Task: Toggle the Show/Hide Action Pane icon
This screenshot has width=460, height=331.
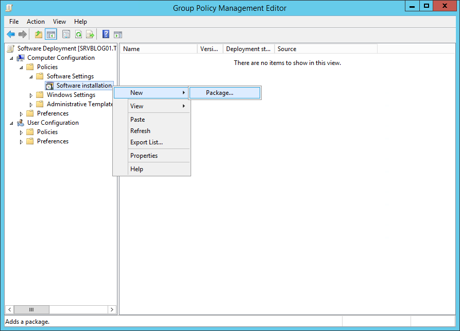Action: pyautogui.click(x=118, y=34)
